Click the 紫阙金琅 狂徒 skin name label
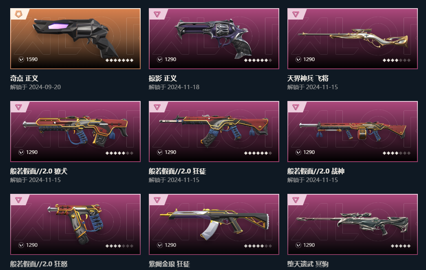Viewport: 426px width, 270px height. (169, 264)
